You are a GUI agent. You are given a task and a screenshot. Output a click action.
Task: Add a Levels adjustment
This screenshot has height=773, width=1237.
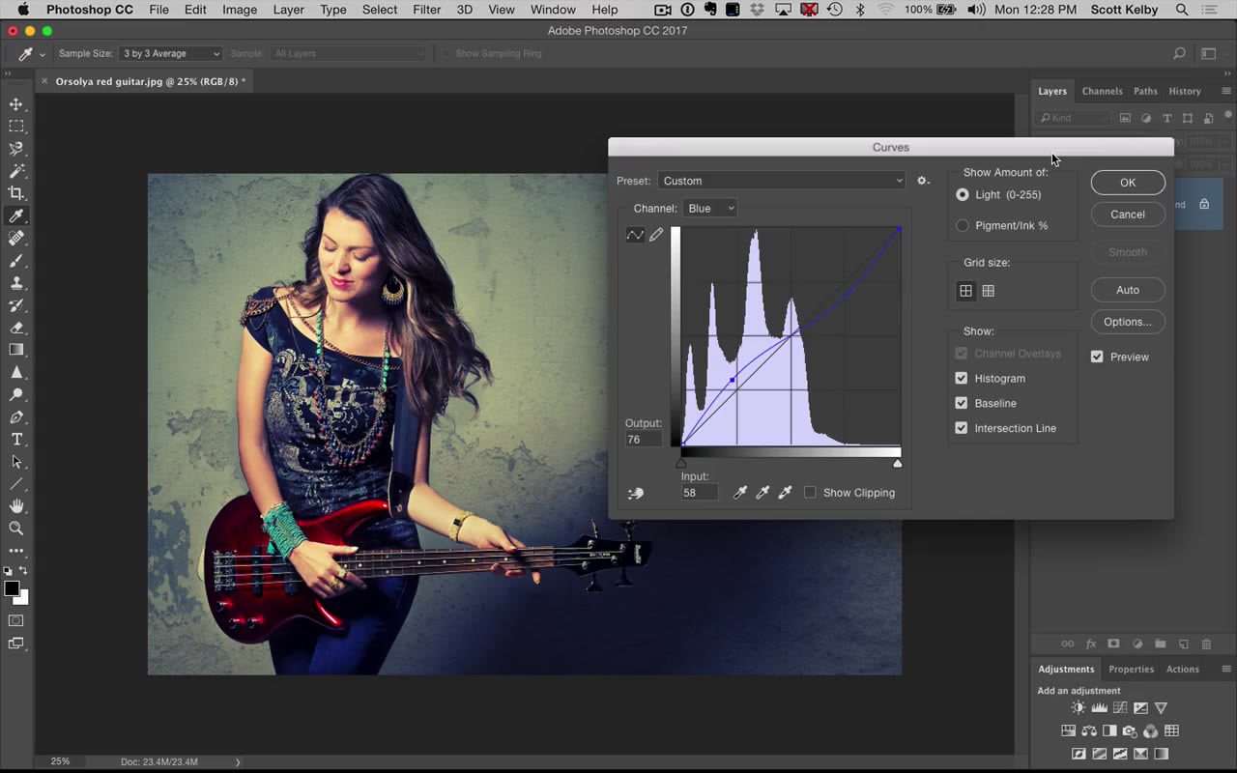(x=1099, y=707)
